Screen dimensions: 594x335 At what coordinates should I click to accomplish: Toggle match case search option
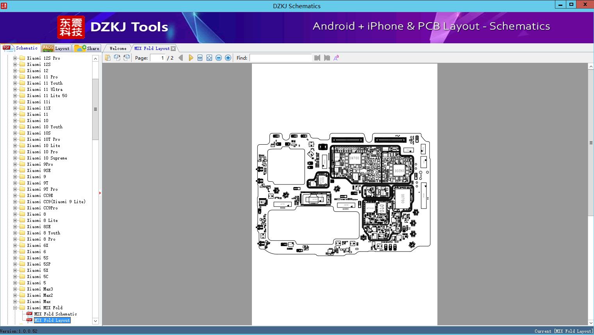[x=336, y=58]
